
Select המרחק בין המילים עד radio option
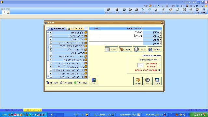point(160,65)
